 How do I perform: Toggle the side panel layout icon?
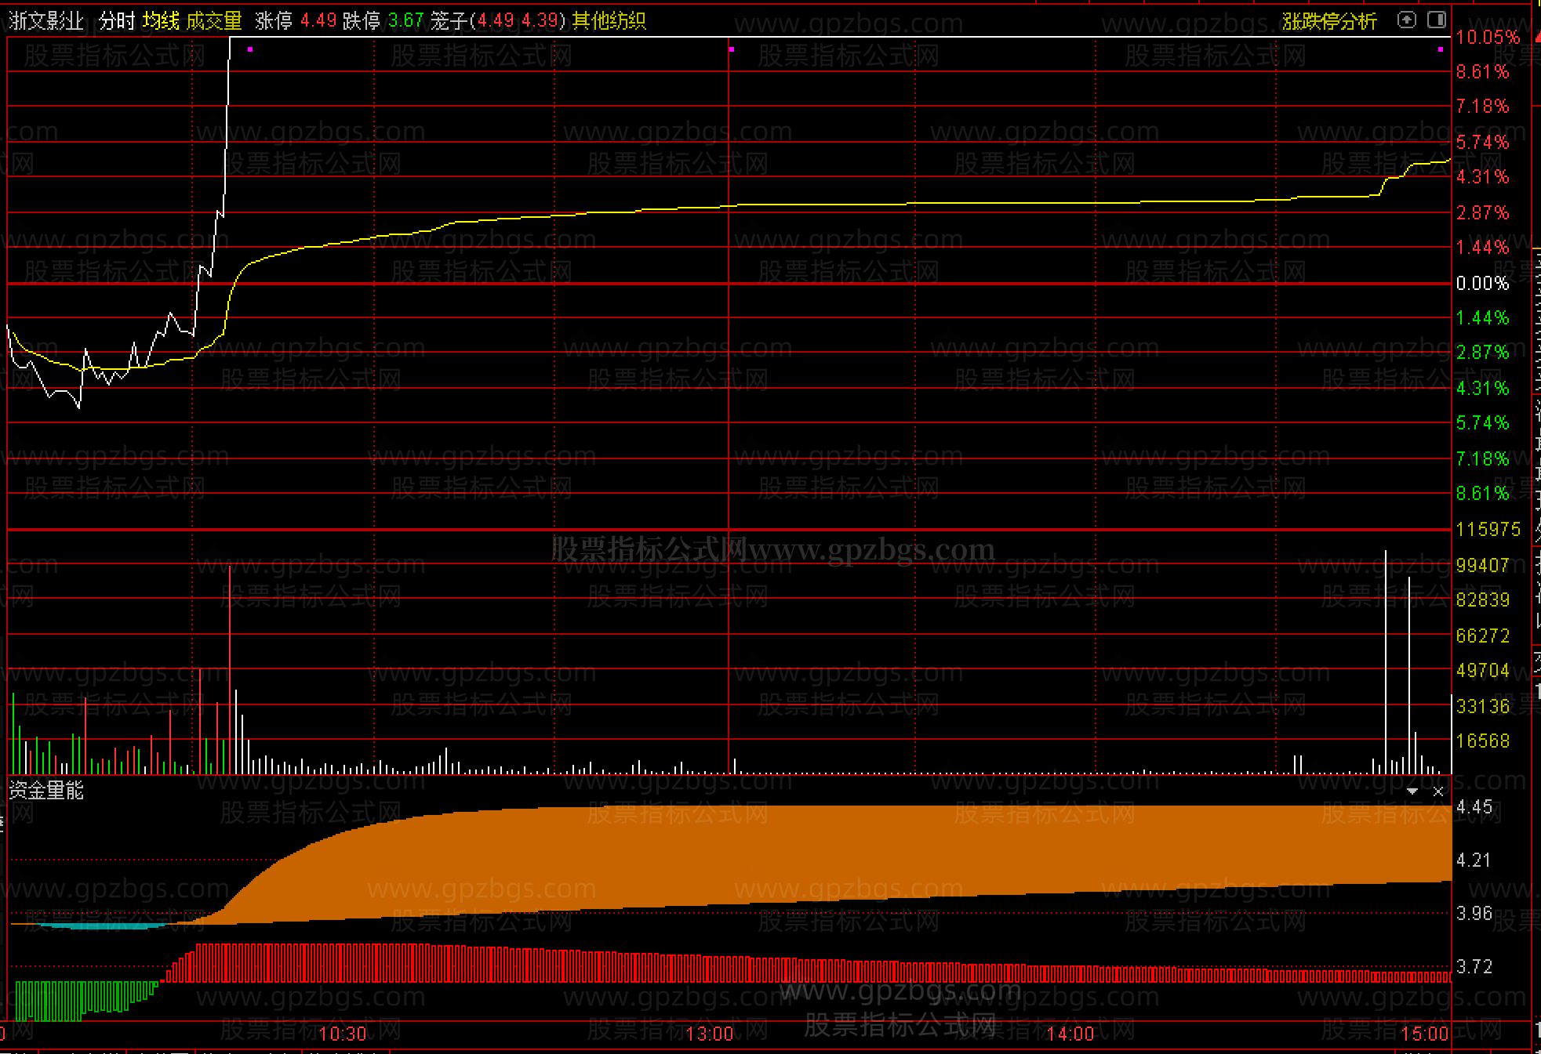1437,20
